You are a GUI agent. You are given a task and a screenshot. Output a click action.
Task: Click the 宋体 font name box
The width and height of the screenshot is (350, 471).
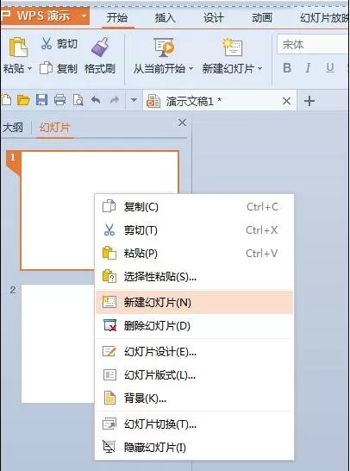[x=313, y=45]
